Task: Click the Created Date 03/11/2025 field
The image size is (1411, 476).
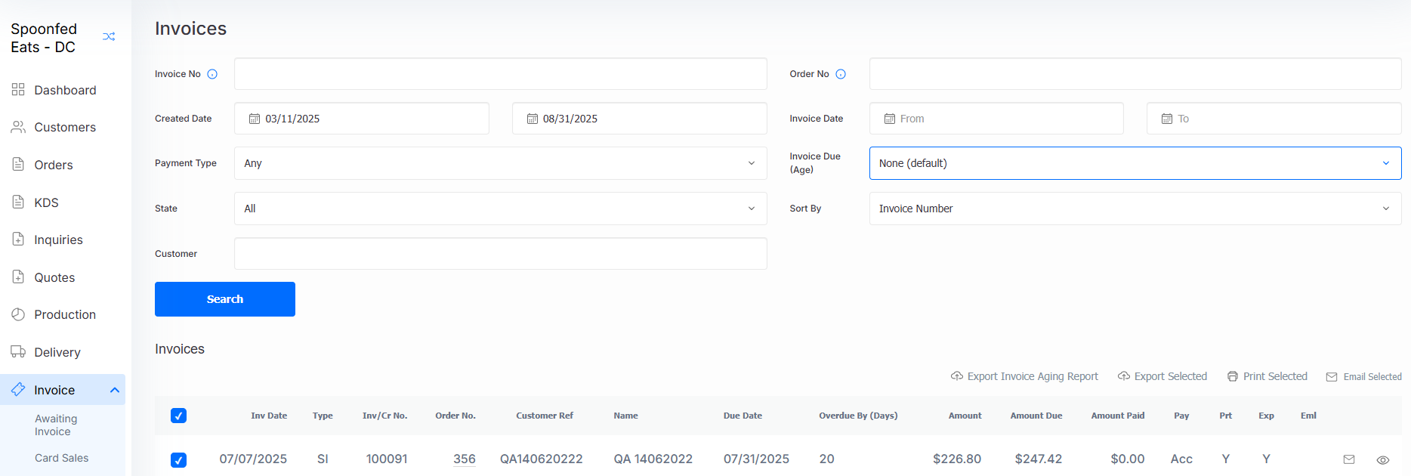Action: pos(362,119)
